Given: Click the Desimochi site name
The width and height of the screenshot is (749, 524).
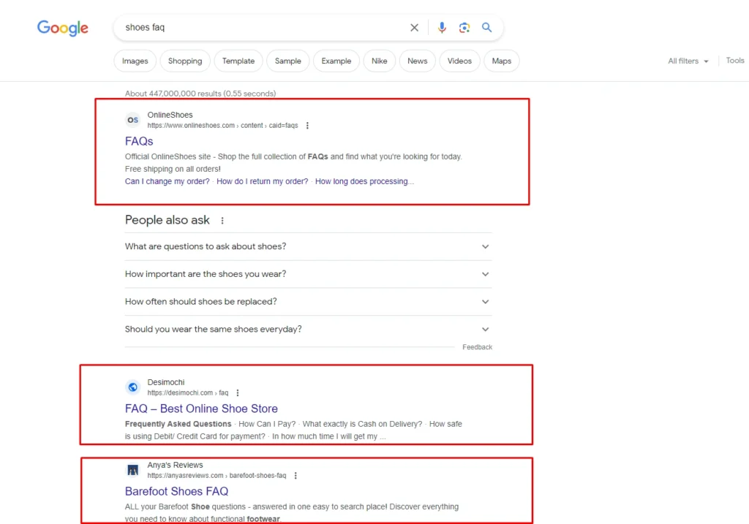Looking at the screenshot, I should [166, 382].
